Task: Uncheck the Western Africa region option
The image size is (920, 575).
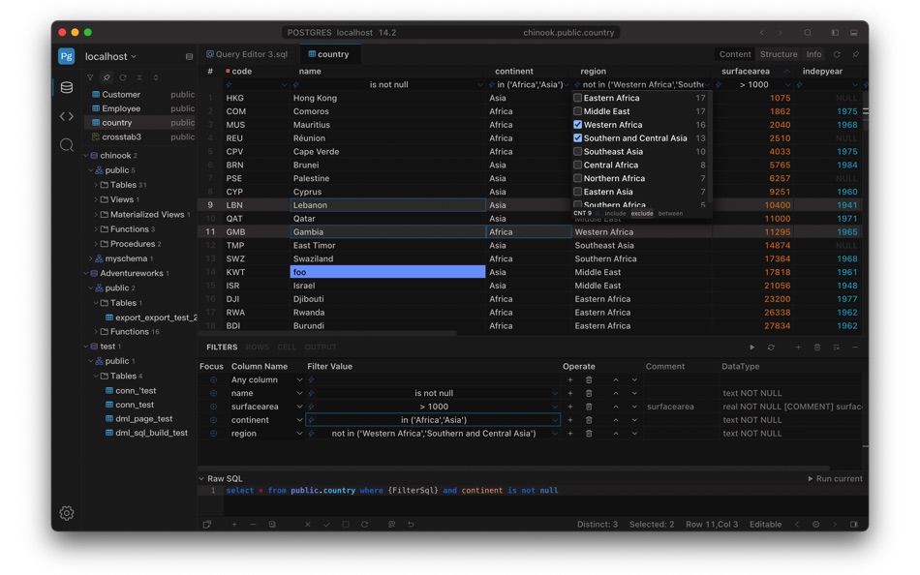Action: [x=577, y=125]
